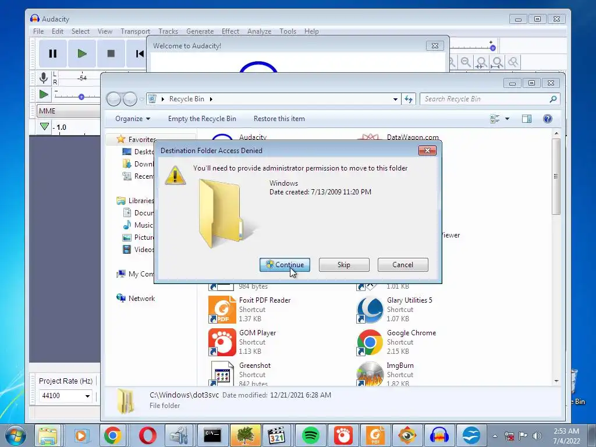Click the Explorer back navigation button

(113, 99)
